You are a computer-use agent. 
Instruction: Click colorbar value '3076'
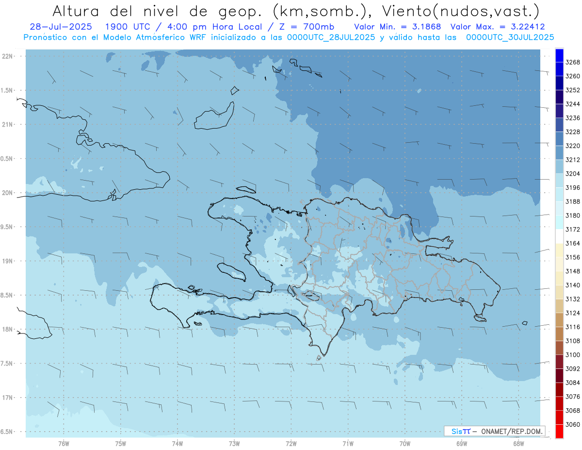[573, 397]
